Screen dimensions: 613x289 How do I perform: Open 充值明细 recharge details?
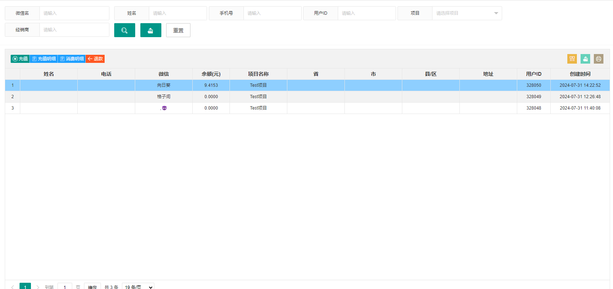44,59
